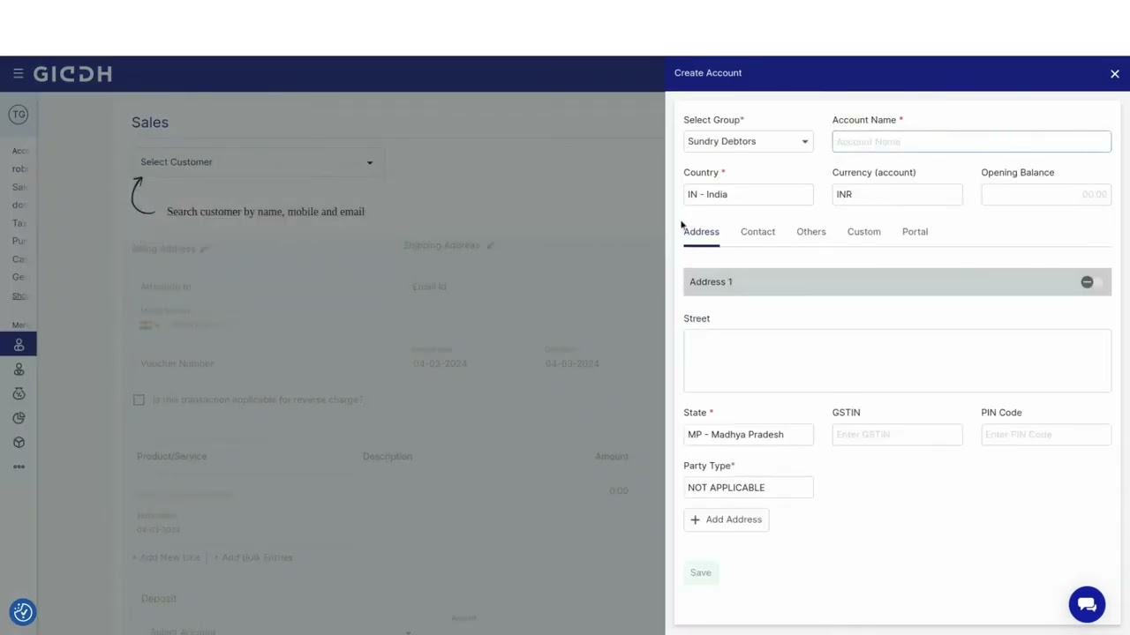The width and height of the screenshot is (1130, 635).
Task: Open the Country dropdown showing IN - India
Action: pos(748,194)
